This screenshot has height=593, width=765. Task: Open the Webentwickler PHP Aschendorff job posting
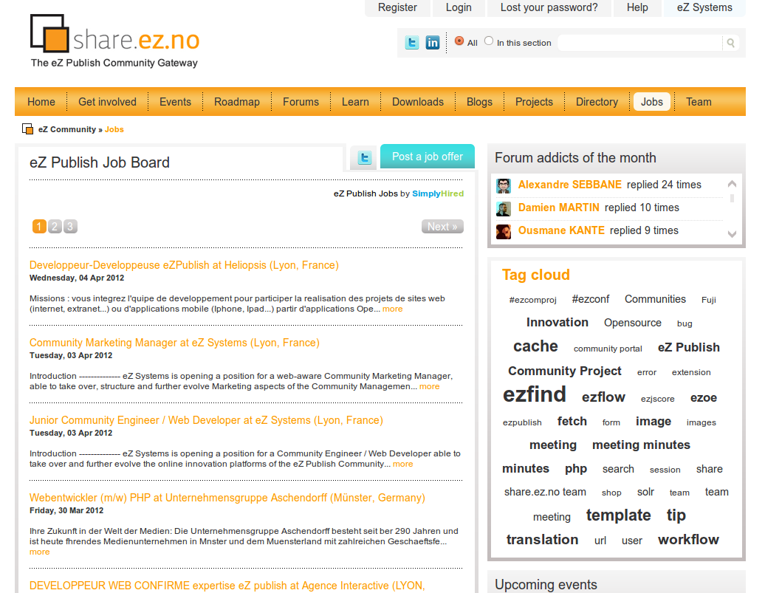(227, 498)
